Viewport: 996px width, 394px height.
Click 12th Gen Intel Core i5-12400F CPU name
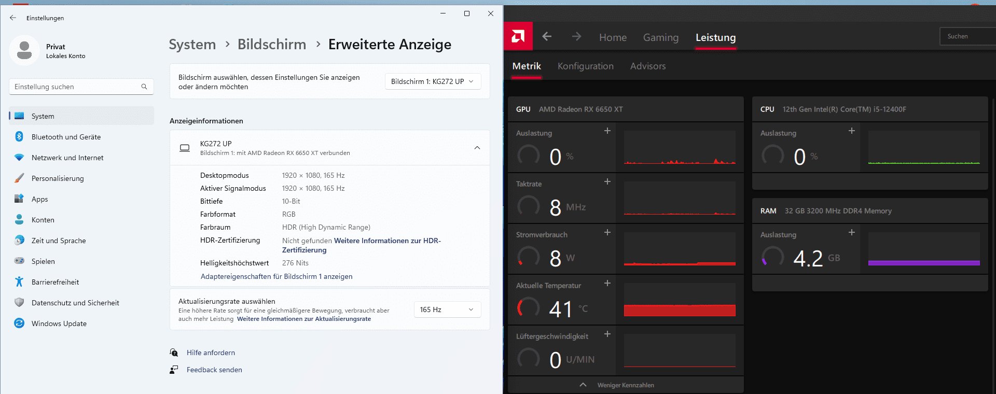point(845,109)
